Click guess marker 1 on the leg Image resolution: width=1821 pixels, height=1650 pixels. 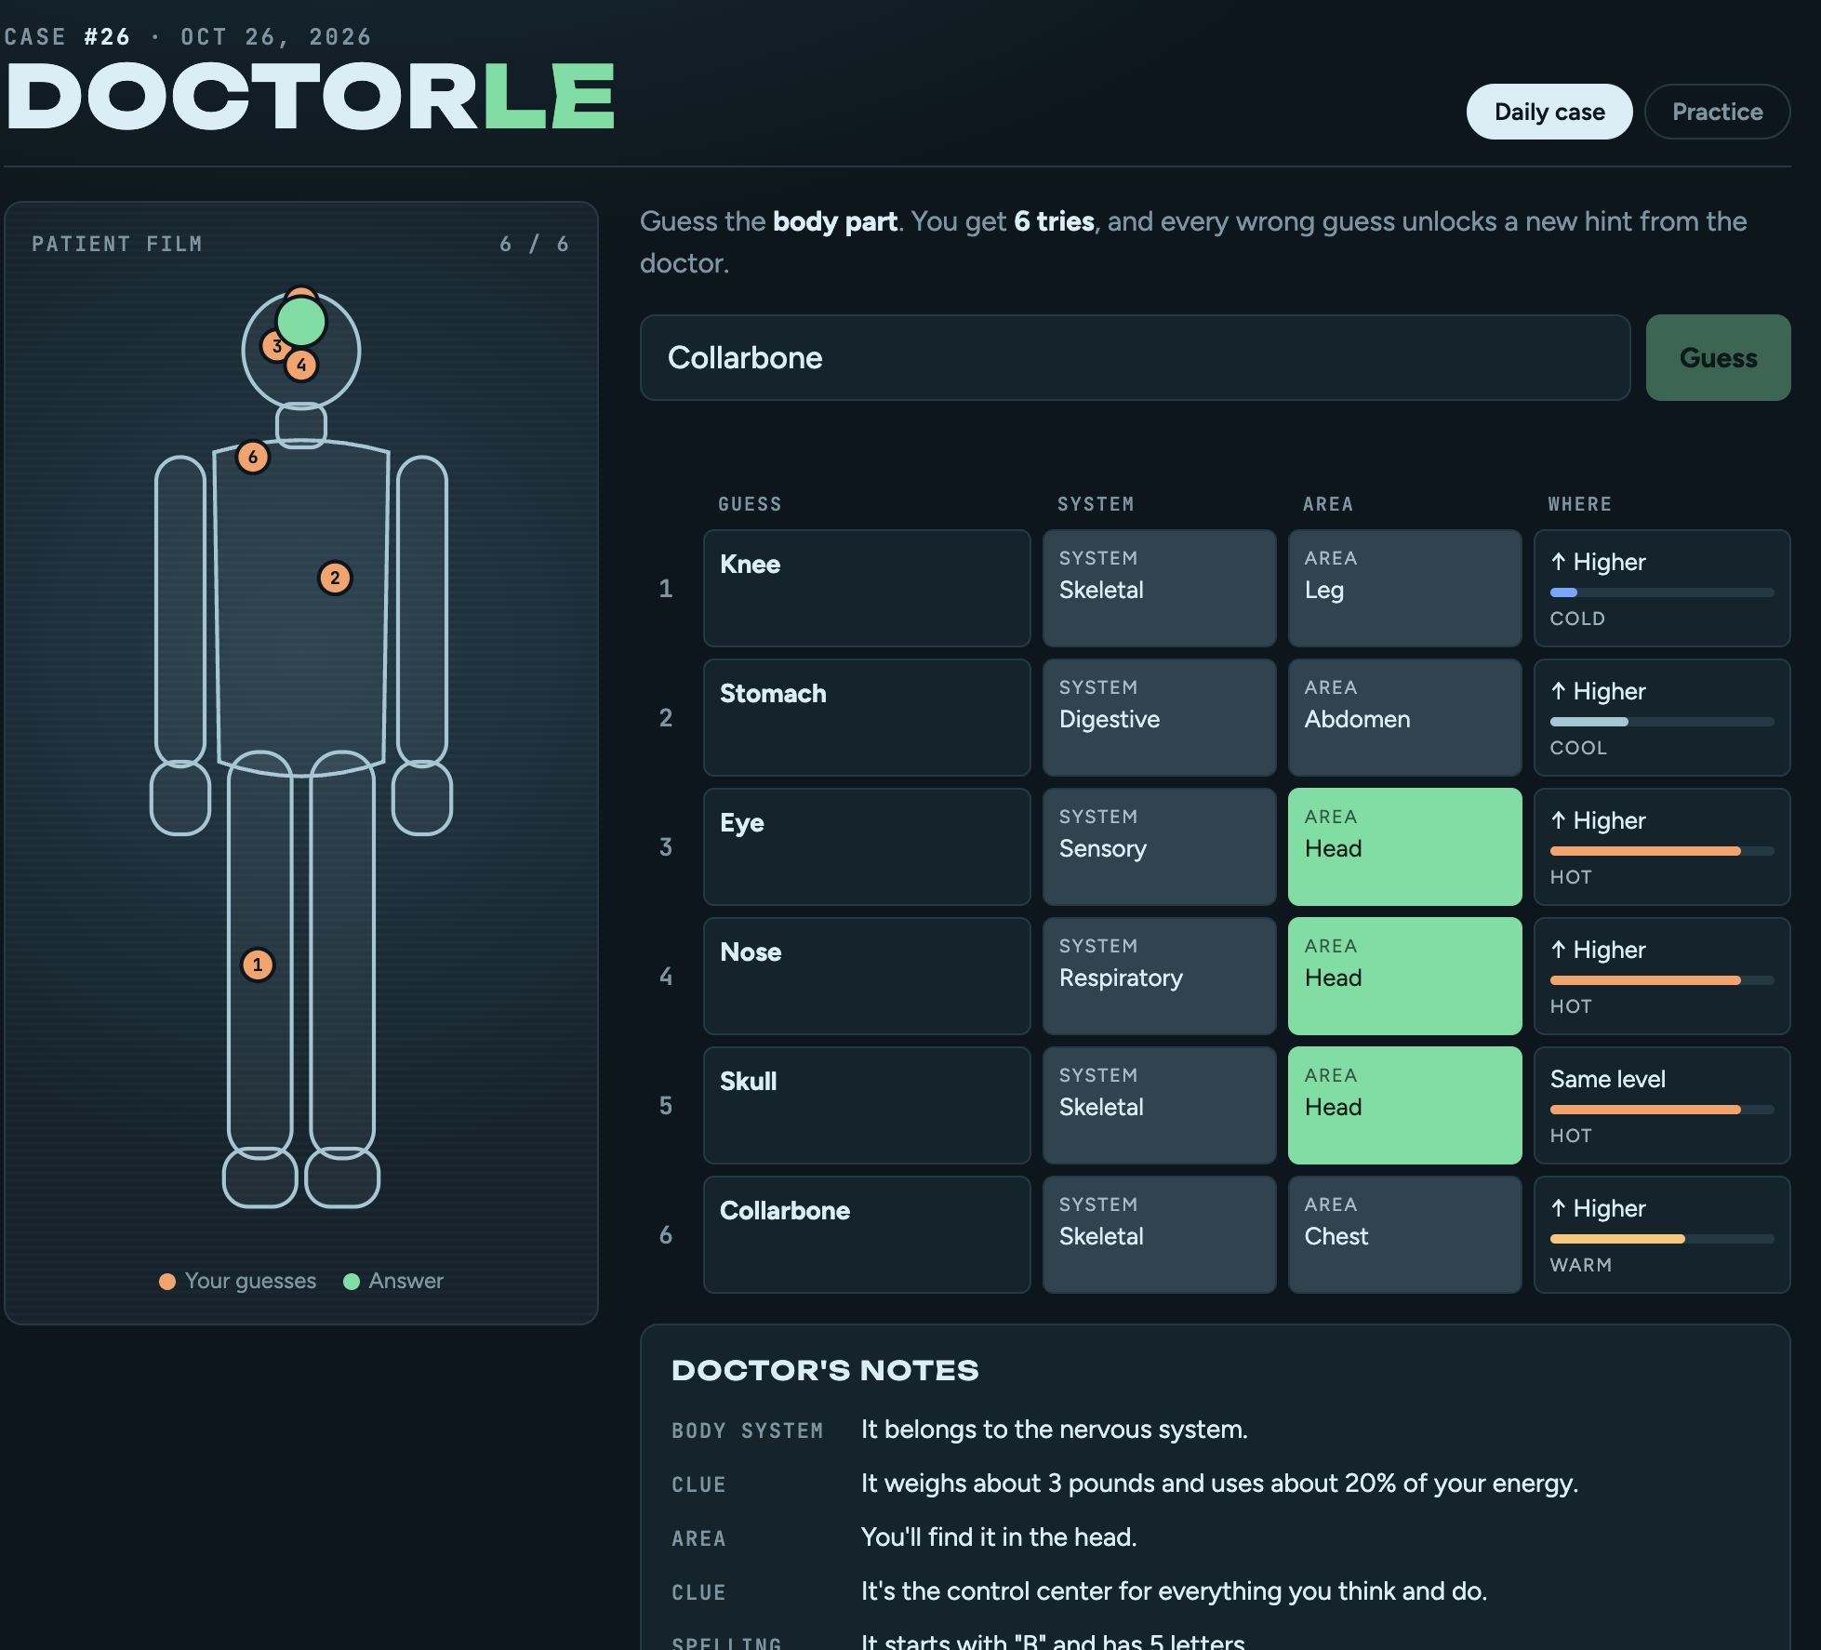[x=258, y=965]
